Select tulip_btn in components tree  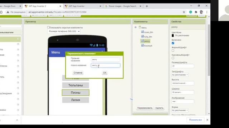tap(148, 37)
